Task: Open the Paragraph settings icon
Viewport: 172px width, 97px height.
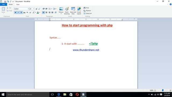Action: (56, 12)
